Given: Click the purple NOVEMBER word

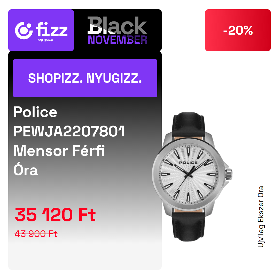Looking at the screenshot, I should point(117,40).
